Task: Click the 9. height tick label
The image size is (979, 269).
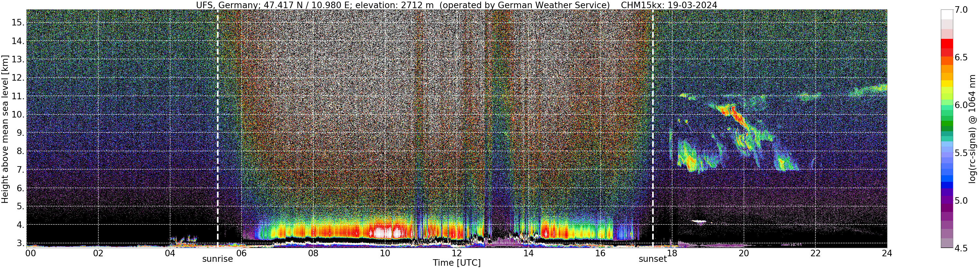Action: tap(21, 133)
